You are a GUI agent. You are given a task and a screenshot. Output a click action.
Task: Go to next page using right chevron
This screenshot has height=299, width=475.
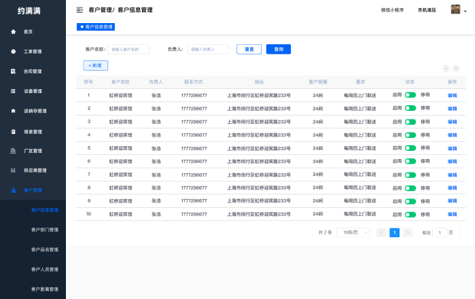coord(408,232)
